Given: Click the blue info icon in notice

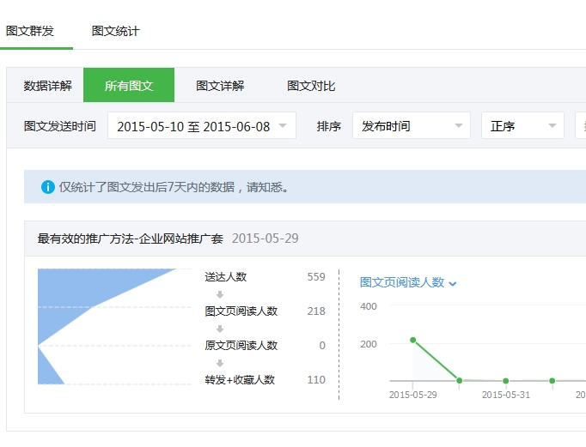Looking at the screenshot, I should 47,187.
